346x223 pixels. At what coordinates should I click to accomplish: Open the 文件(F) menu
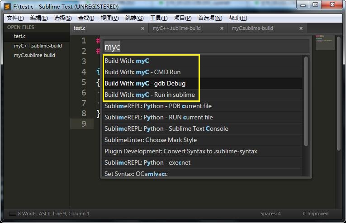15,18
